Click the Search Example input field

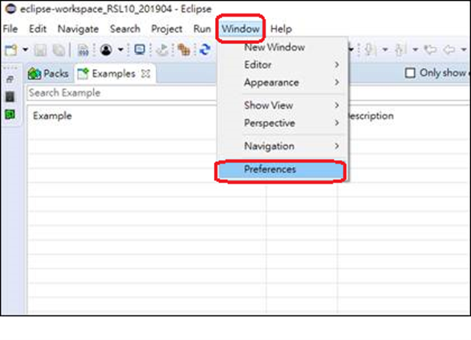point(121,93)
